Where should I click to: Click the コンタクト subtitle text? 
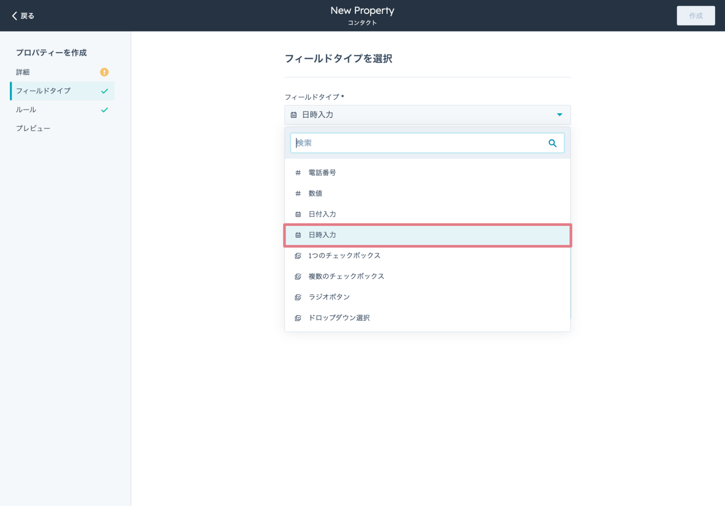(x=362, y=22)
